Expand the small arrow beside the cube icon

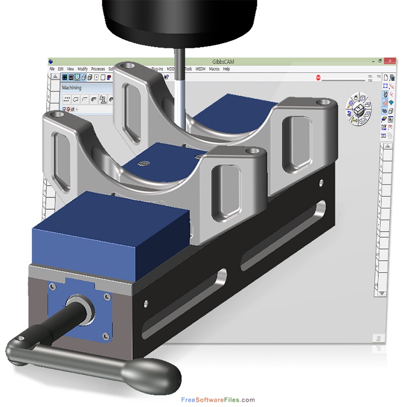[77, 109]
